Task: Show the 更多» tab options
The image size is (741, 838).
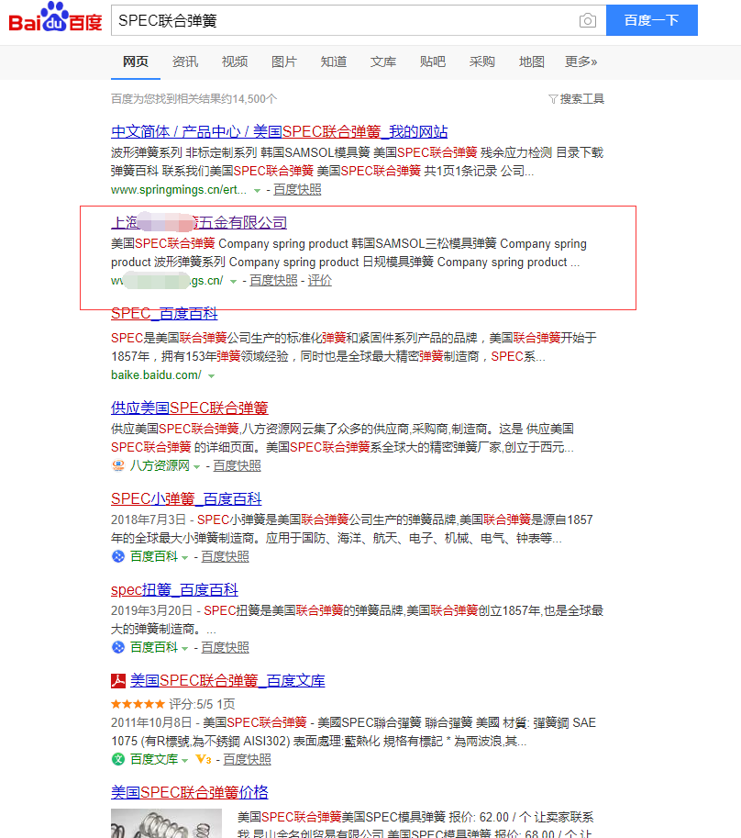Action: tap(581, 62)
